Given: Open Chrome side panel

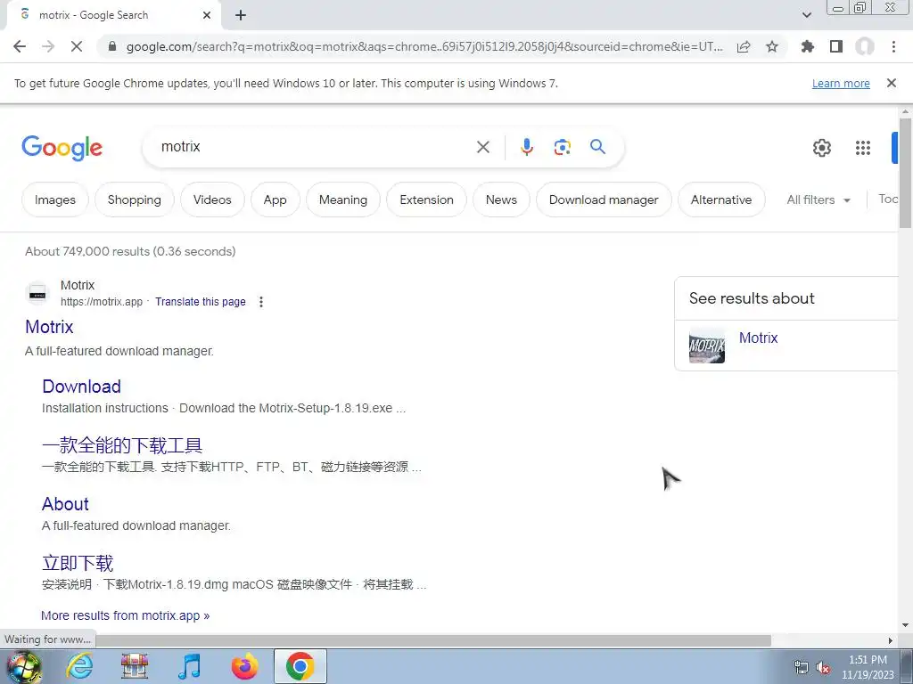Looking at the screenshot, I should [836, 46].
